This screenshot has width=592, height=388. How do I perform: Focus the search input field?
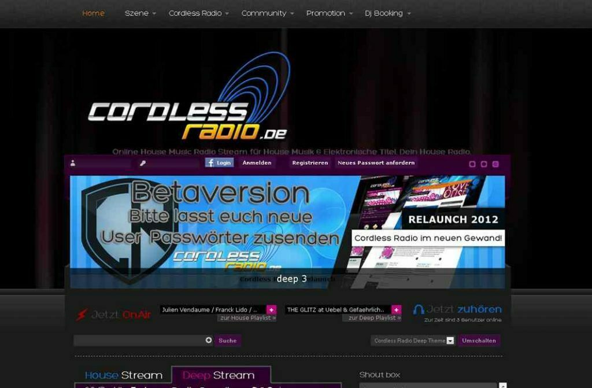tap(143, 341)
